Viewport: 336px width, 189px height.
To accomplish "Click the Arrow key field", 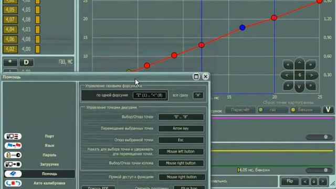I will [x=181, y=129].
